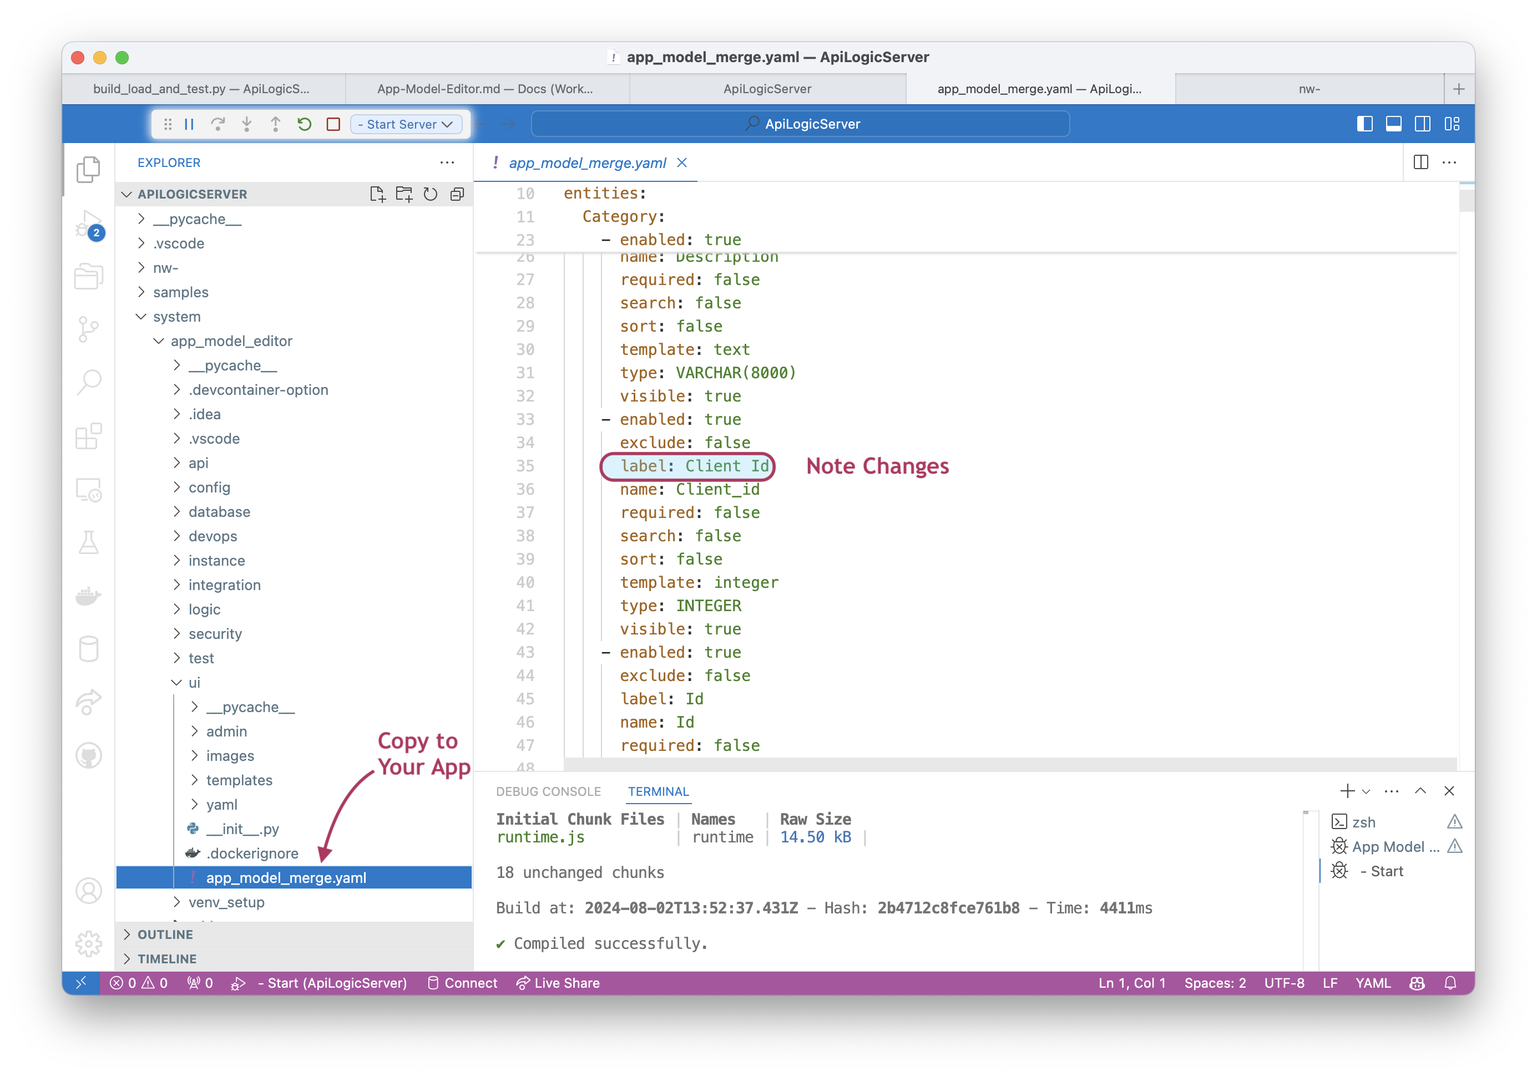
Task: Collapse all folders in Explorer
Action: [x=457, y=194]
